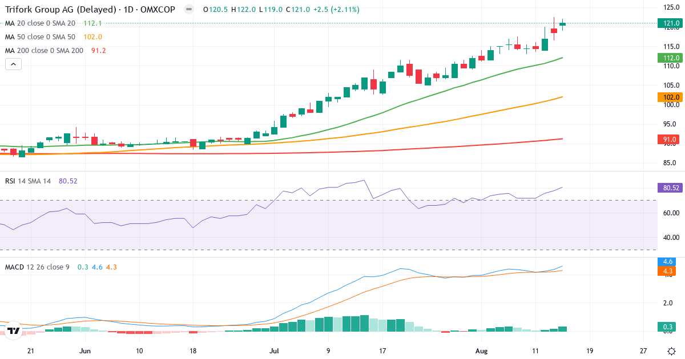Click the RSI legend value 80.52
The height and width of the screenshot is (359, 685).
[x=68, y=181]
